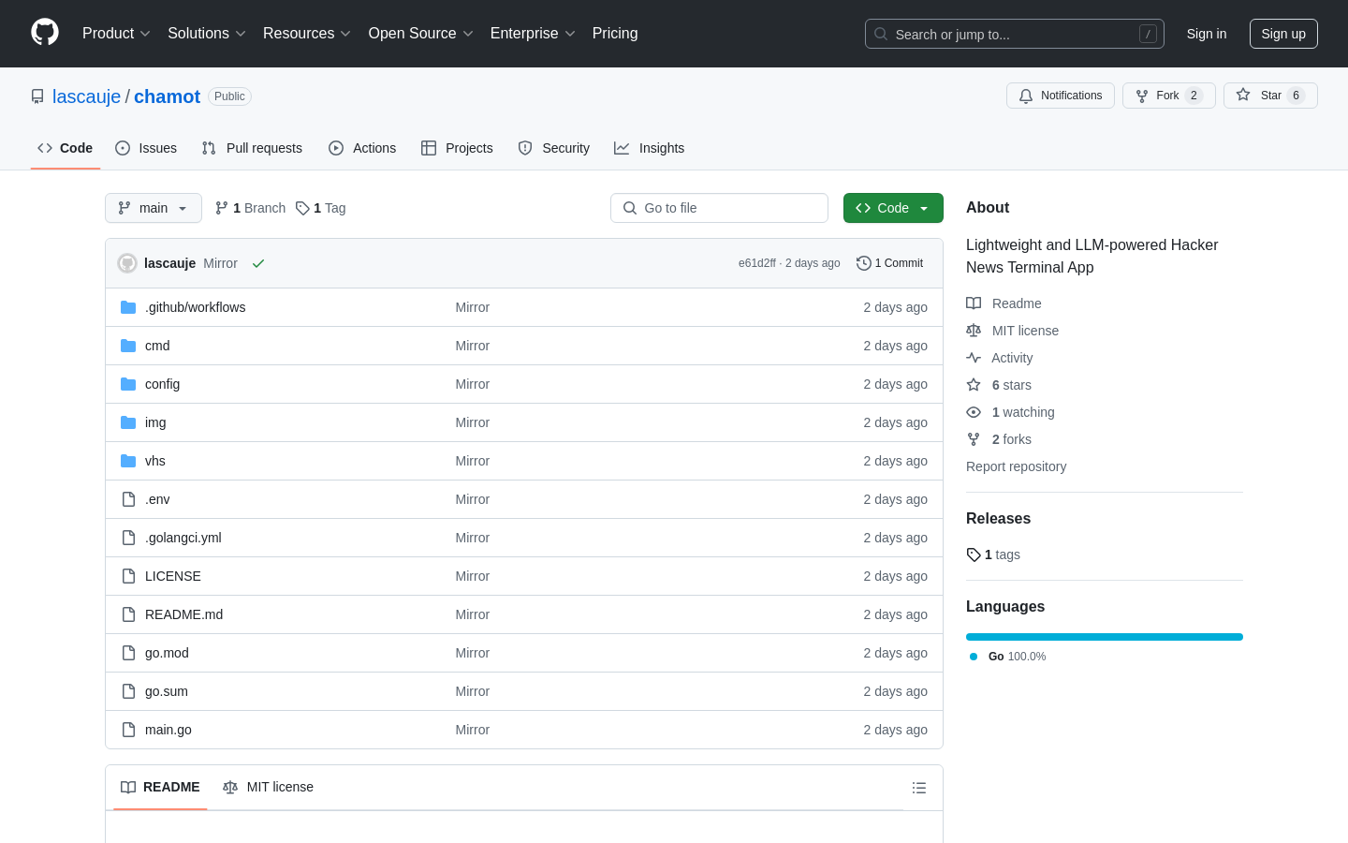Click the go.mod file icon
This screenshot has height=843, width=1348.
(128, 653)
